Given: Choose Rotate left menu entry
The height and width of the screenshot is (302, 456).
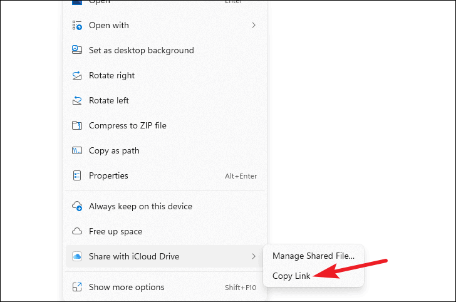Looking at the screenshot, I should click(x=165, y=100).
